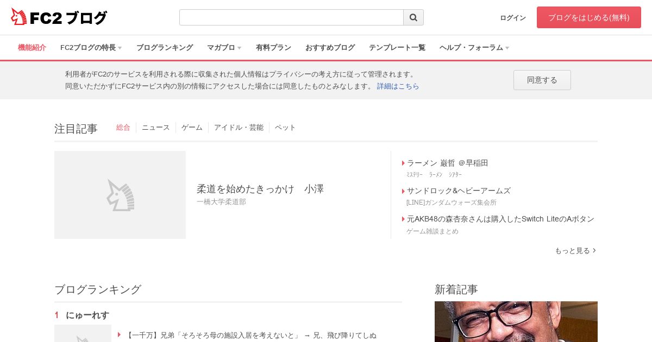Open article 元AKB48の森杏奈さん Switch Lite

point(500,219)
